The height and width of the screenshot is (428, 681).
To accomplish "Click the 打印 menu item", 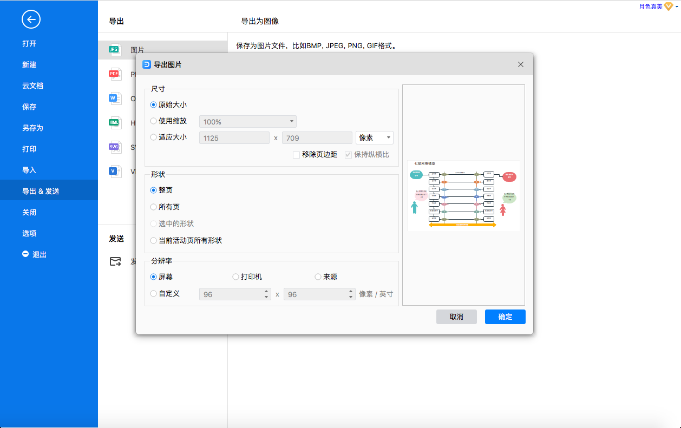I will 29,149.
